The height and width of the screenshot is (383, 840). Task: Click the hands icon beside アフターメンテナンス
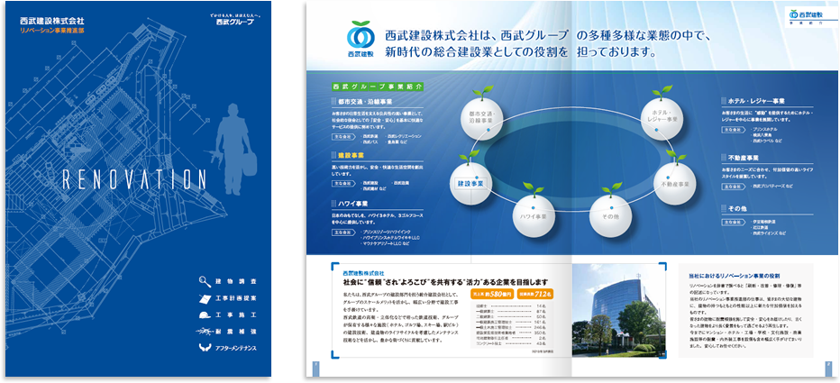(205, 348)
